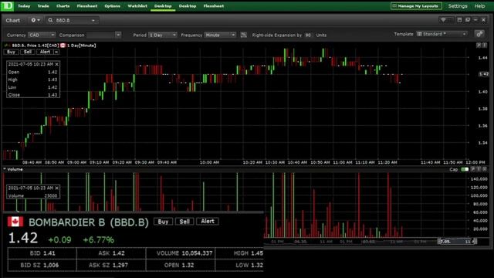Click the VOLUME 10,054,337 cell
Screen dimensions: 494x278
click(x=181, y=253)
